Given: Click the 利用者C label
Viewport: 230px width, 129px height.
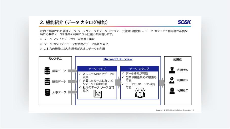Looking at the screenshot, I should 182,90.
